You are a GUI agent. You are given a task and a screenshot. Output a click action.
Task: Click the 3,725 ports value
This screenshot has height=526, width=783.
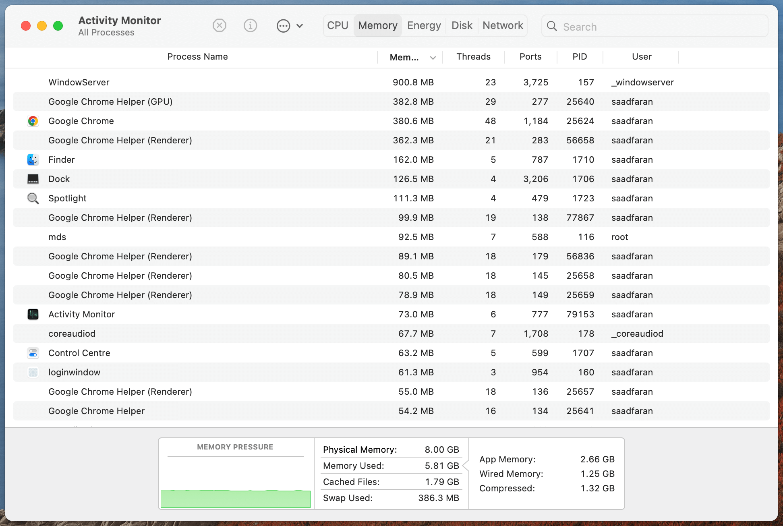(536, 83)
